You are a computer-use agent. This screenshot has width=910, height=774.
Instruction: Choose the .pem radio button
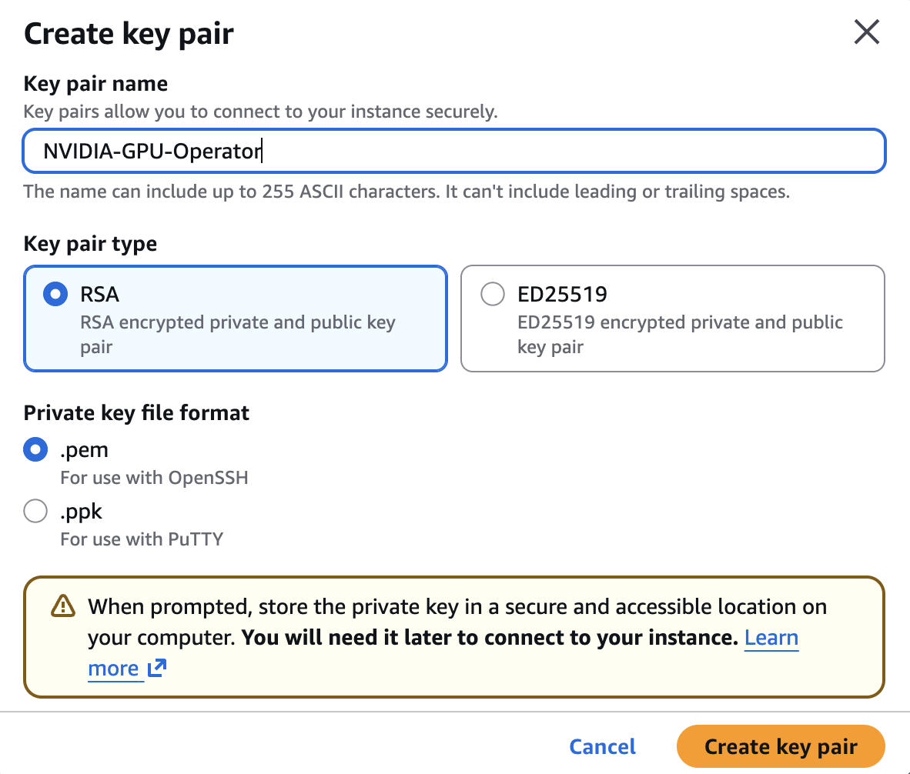(35, 449)
